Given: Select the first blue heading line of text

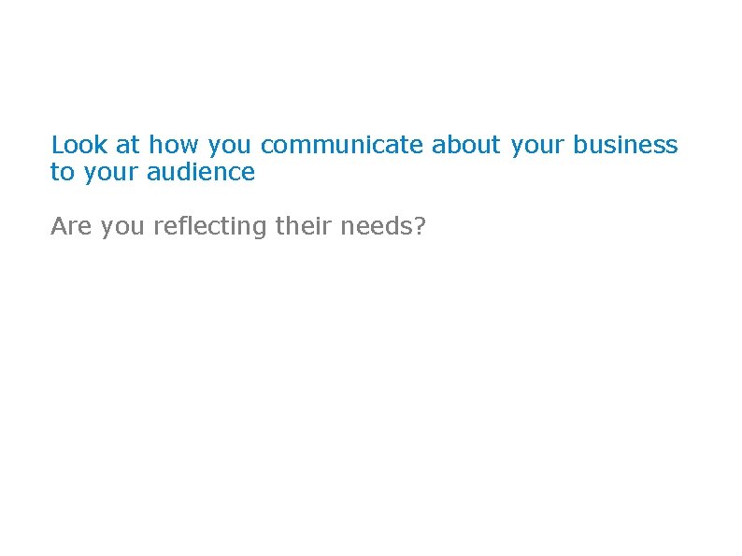Looking at the screenshot, I should (x=364, y=147).
